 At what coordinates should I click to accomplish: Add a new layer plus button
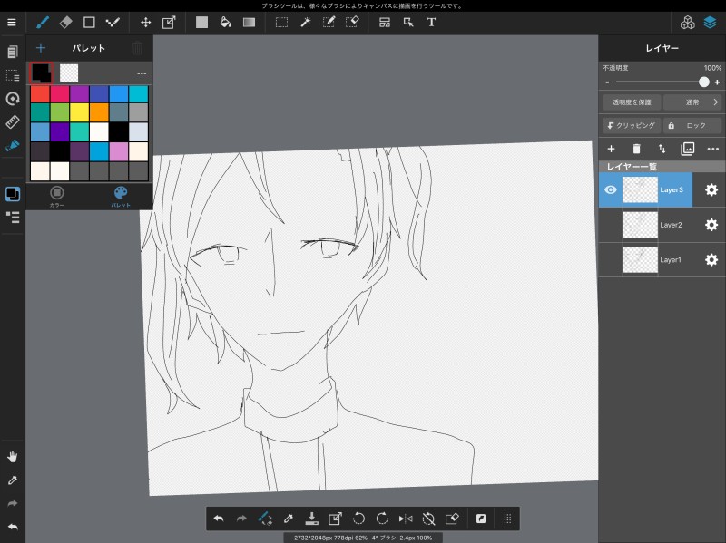(x=611, y=149)
